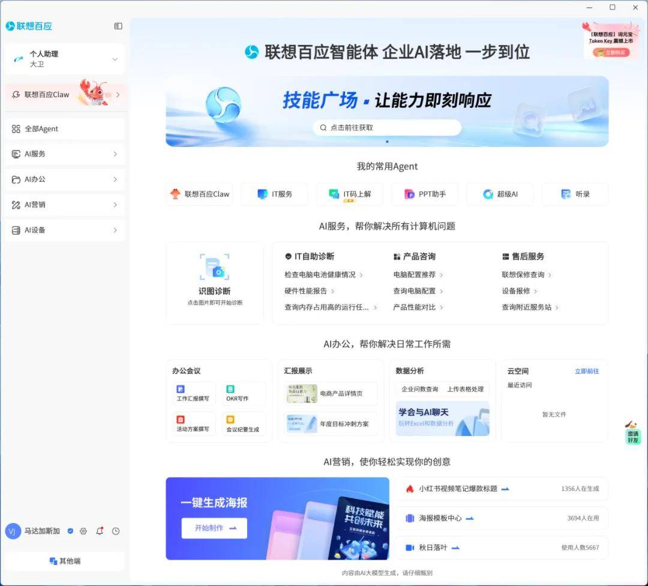Open the history clock icon
This screenshot has width=648, height=586.
(x=116, y=531)
